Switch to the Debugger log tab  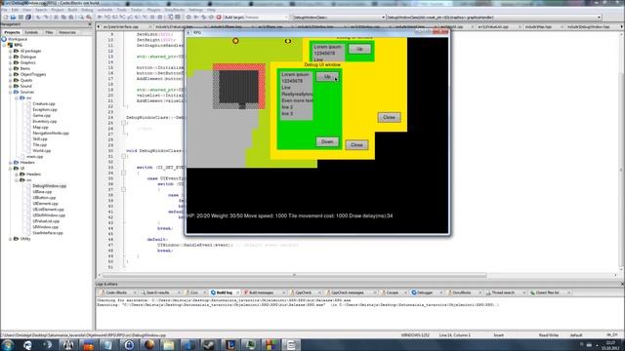point(425,292)
